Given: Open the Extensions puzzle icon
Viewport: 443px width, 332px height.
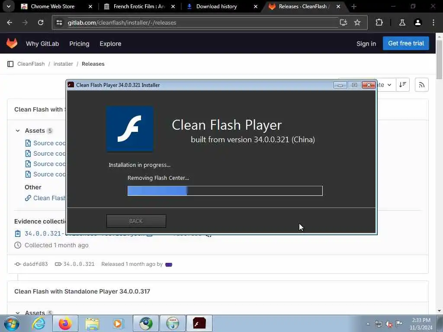Looking at the screenshot, I should pyautogui.click(x=379, y=22).
